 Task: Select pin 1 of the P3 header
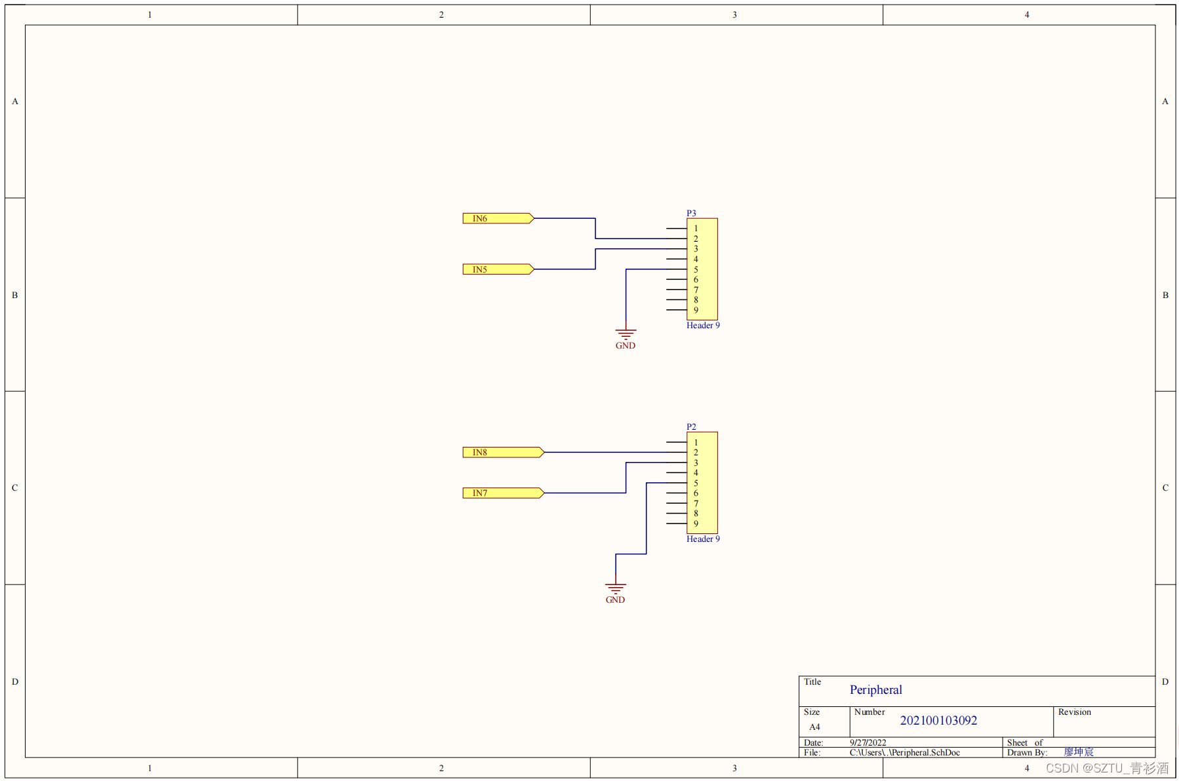click(677, 229)
